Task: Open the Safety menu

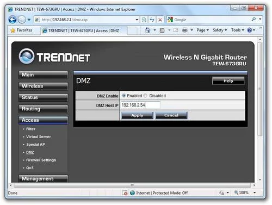Action: click(x=220, y=30)
